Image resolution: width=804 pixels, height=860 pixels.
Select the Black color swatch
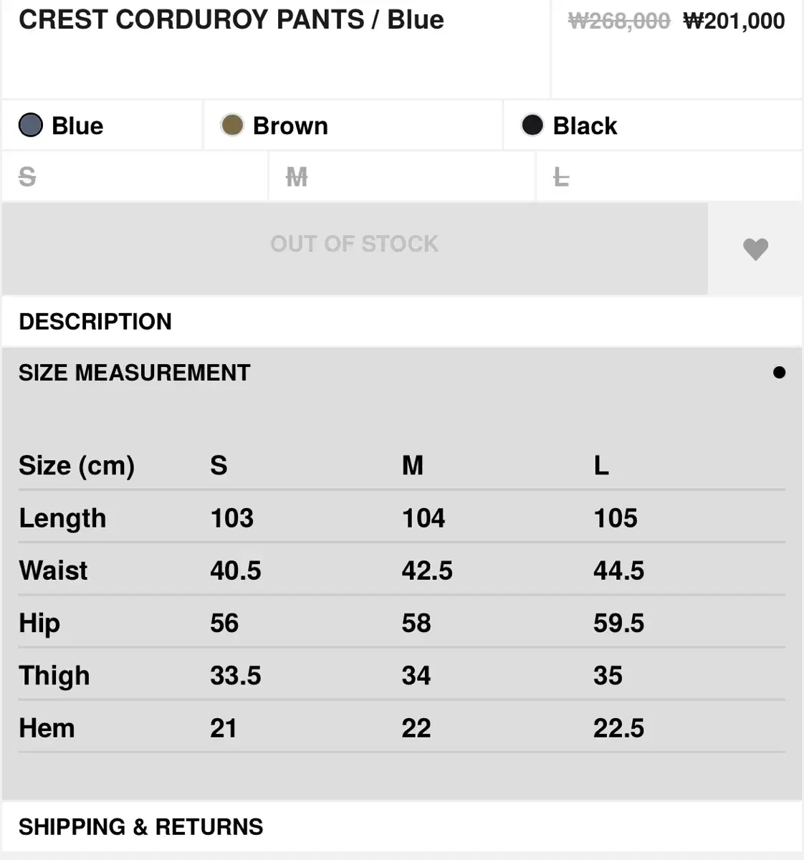(532, 125)
